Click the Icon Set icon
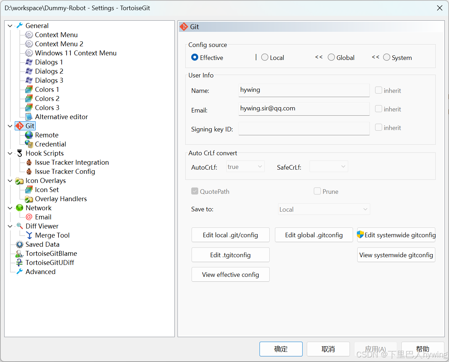This screenshot has width=449, height=362. tap(29, 190)
